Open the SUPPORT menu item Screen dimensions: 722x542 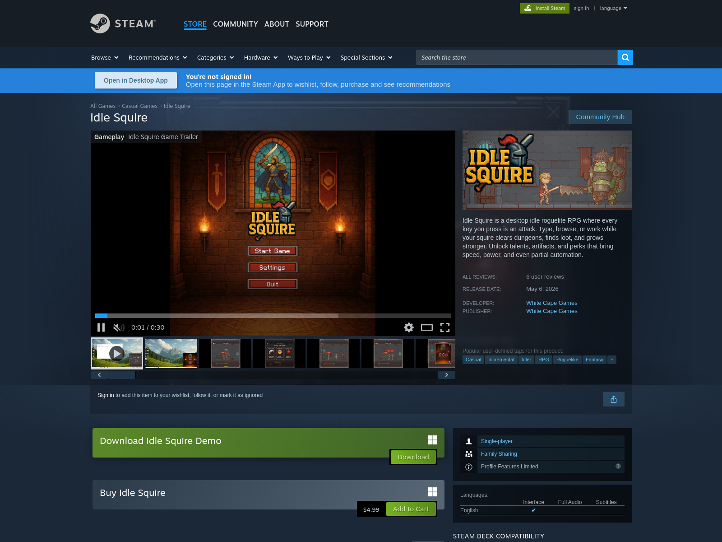[312, 24]
